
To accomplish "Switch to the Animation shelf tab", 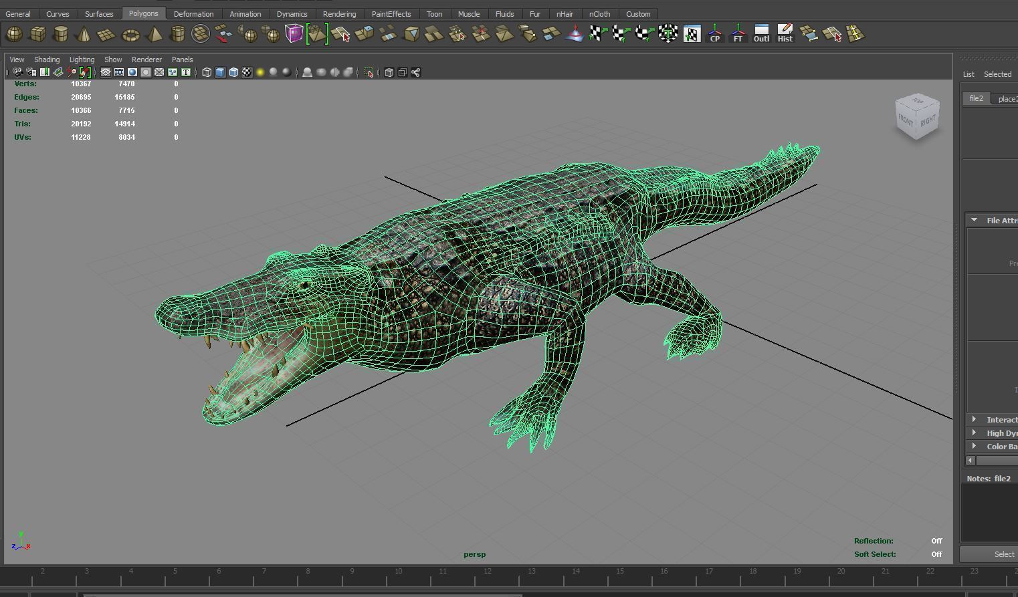I will 245,13.
